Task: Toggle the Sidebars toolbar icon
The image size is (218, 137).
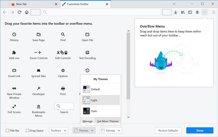Action: click(x=190, y=12)
